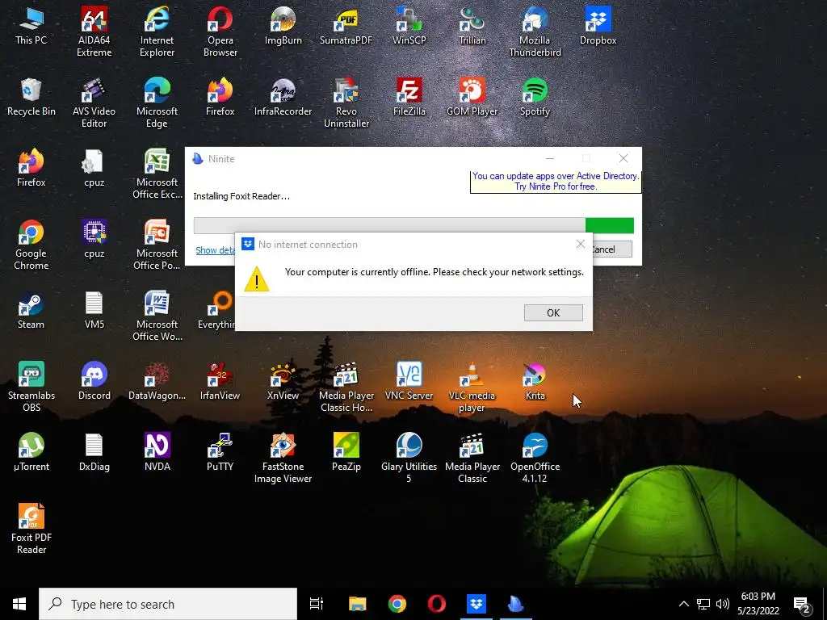Select the VNC Server desktop icon
Screen dimensions: 827x620
coord(409,381)
